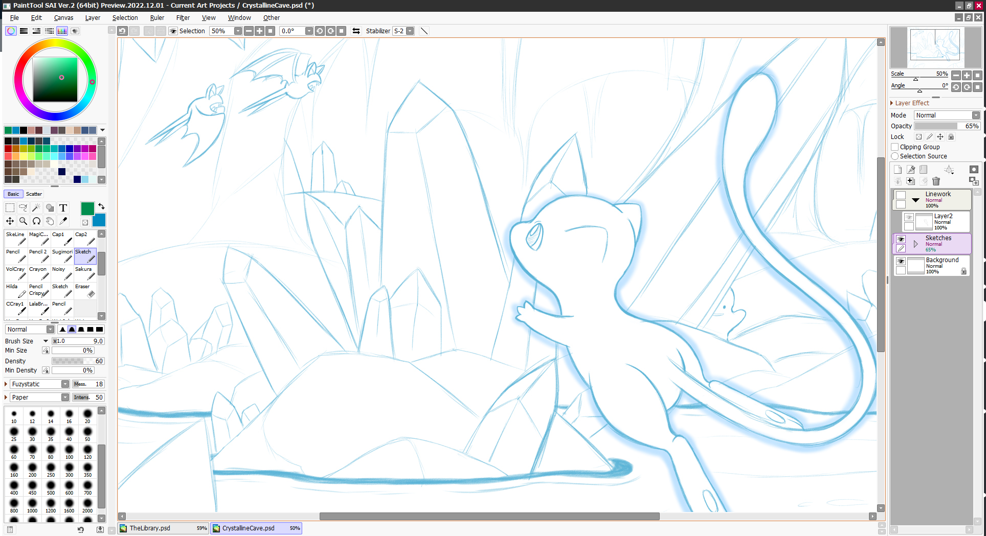Switch to the Scatter brush tab

(34, 194)
